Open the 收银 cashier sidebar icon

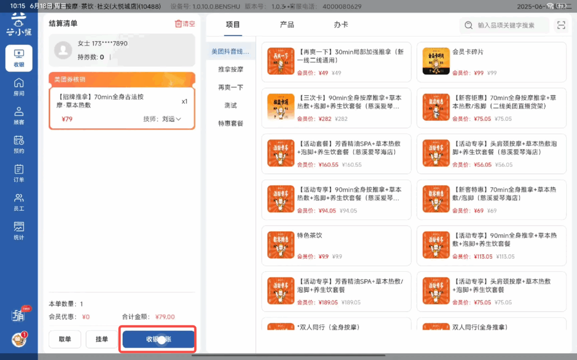coord(19,58)
